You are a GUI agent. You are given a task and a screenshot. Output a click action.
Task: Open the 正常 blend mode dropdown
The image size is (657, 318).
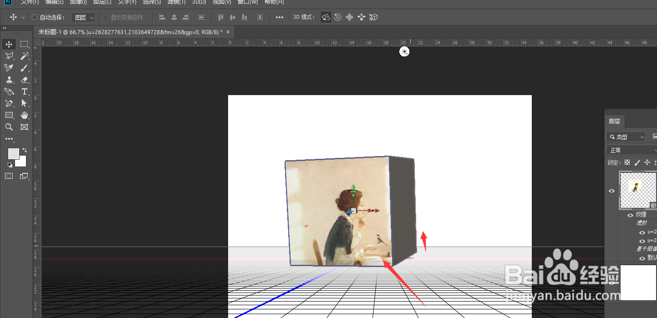(632, 150)
